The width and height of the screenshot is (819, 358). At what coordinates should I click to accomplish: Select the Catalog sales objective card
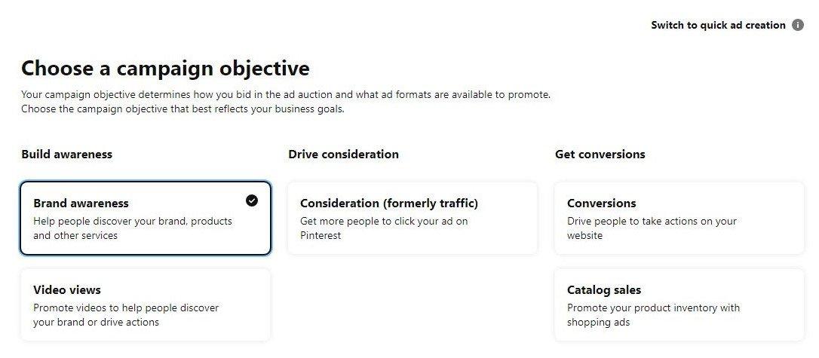(679, 304)
